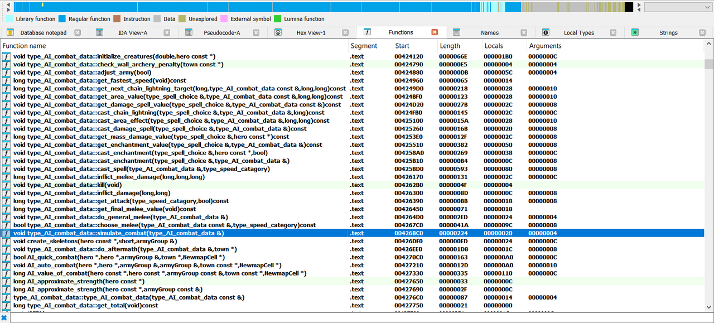This screenshot has height=323, width=714.
Task: Click the navigation band overview strip
Action: (324, 7)
